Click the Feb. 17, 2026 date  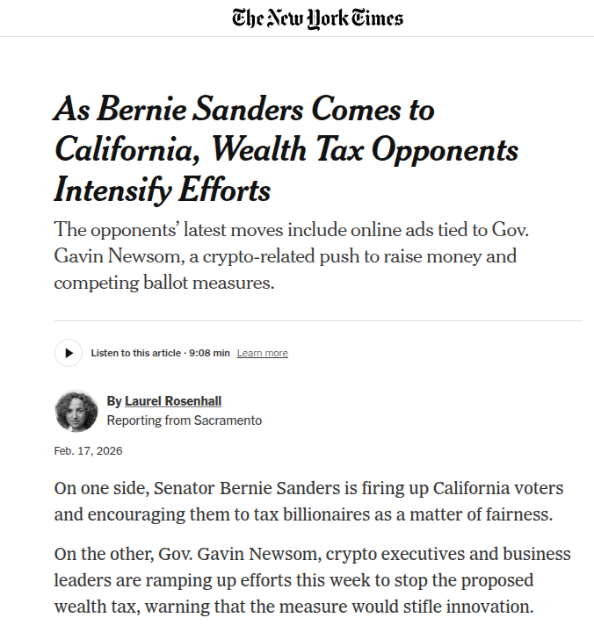click(x=88, y=450)
